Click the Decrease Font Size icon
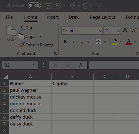 (x=134, y=30)
